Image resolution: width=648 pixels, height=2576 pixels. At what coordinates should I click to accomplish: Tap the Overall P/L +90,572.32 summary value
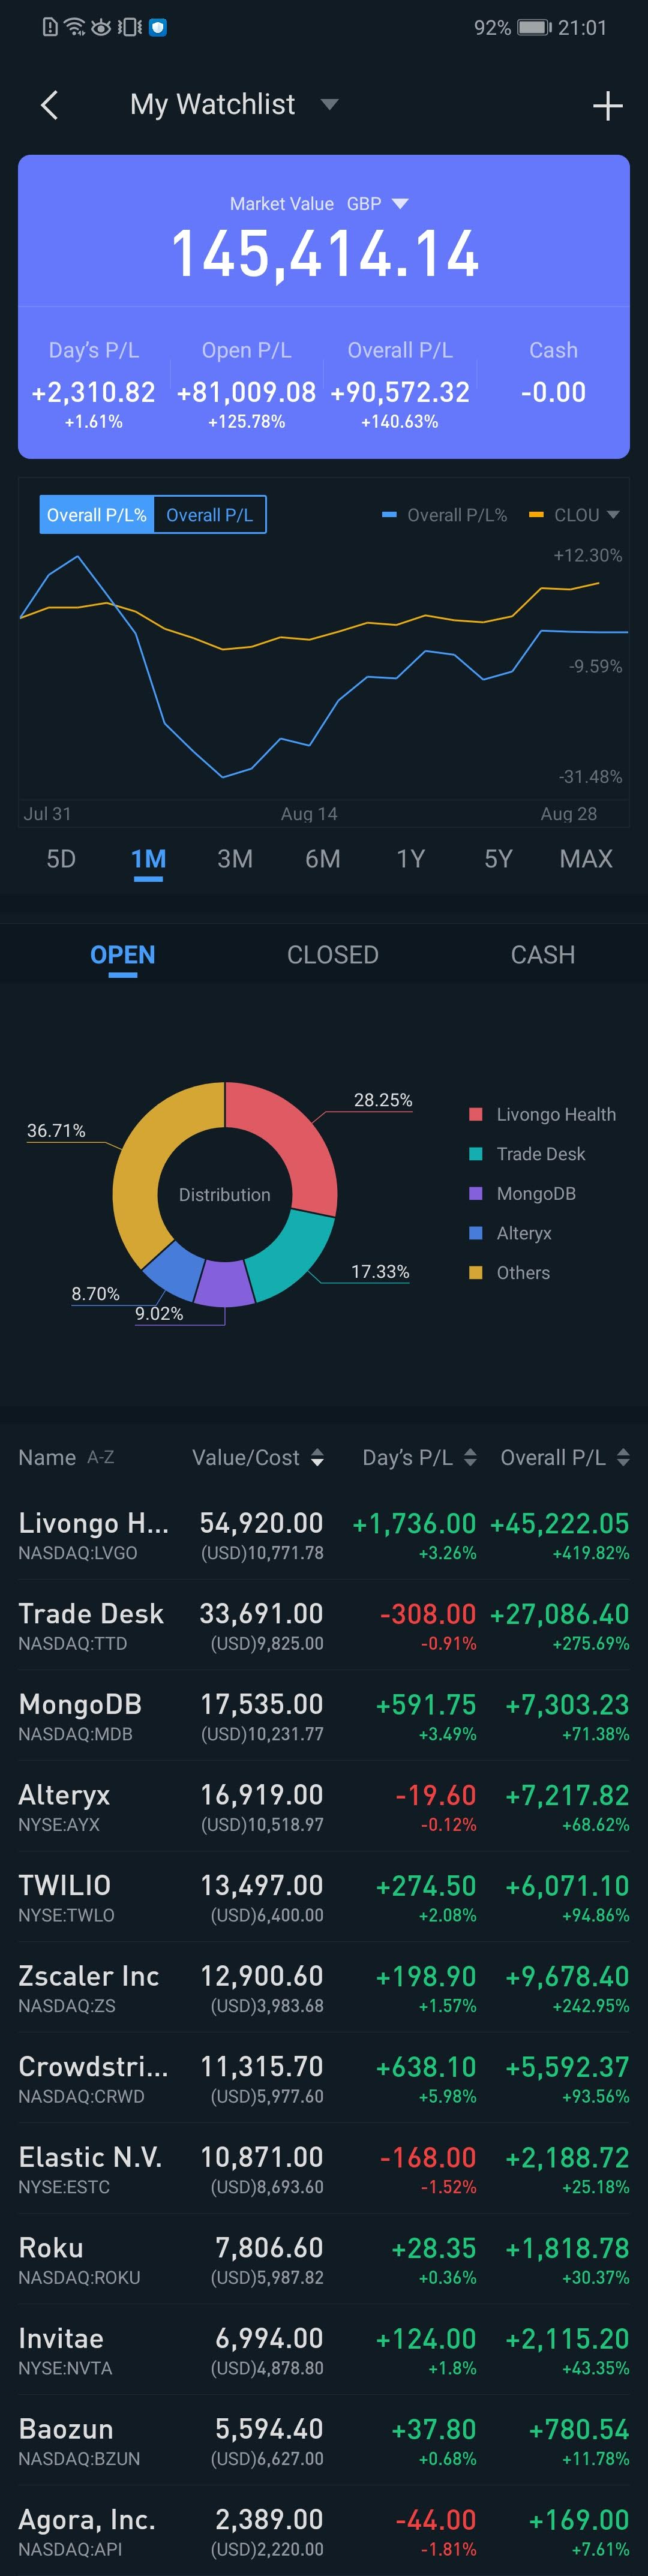(400, 392)
